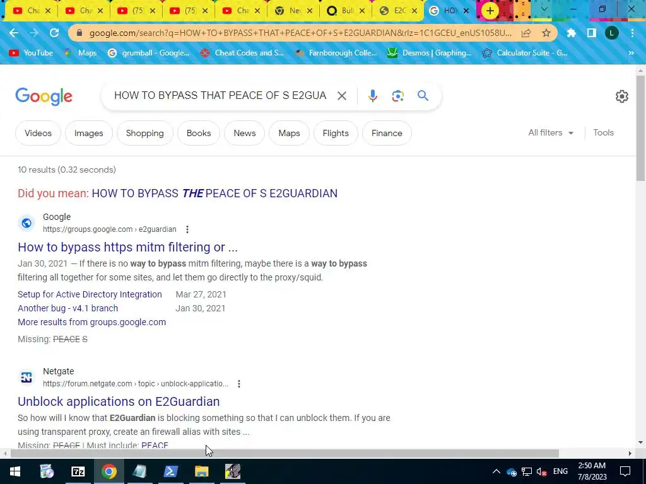Screen dimensions: 646x484
Task: Bookmark this page with the star icon
Action: click(x=546, y=33)
